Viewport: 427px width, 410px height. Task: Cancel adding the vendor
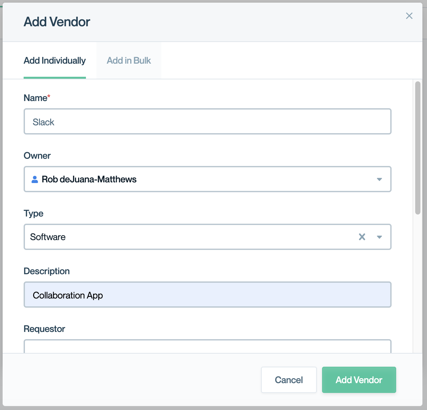[x=289, y=380]
